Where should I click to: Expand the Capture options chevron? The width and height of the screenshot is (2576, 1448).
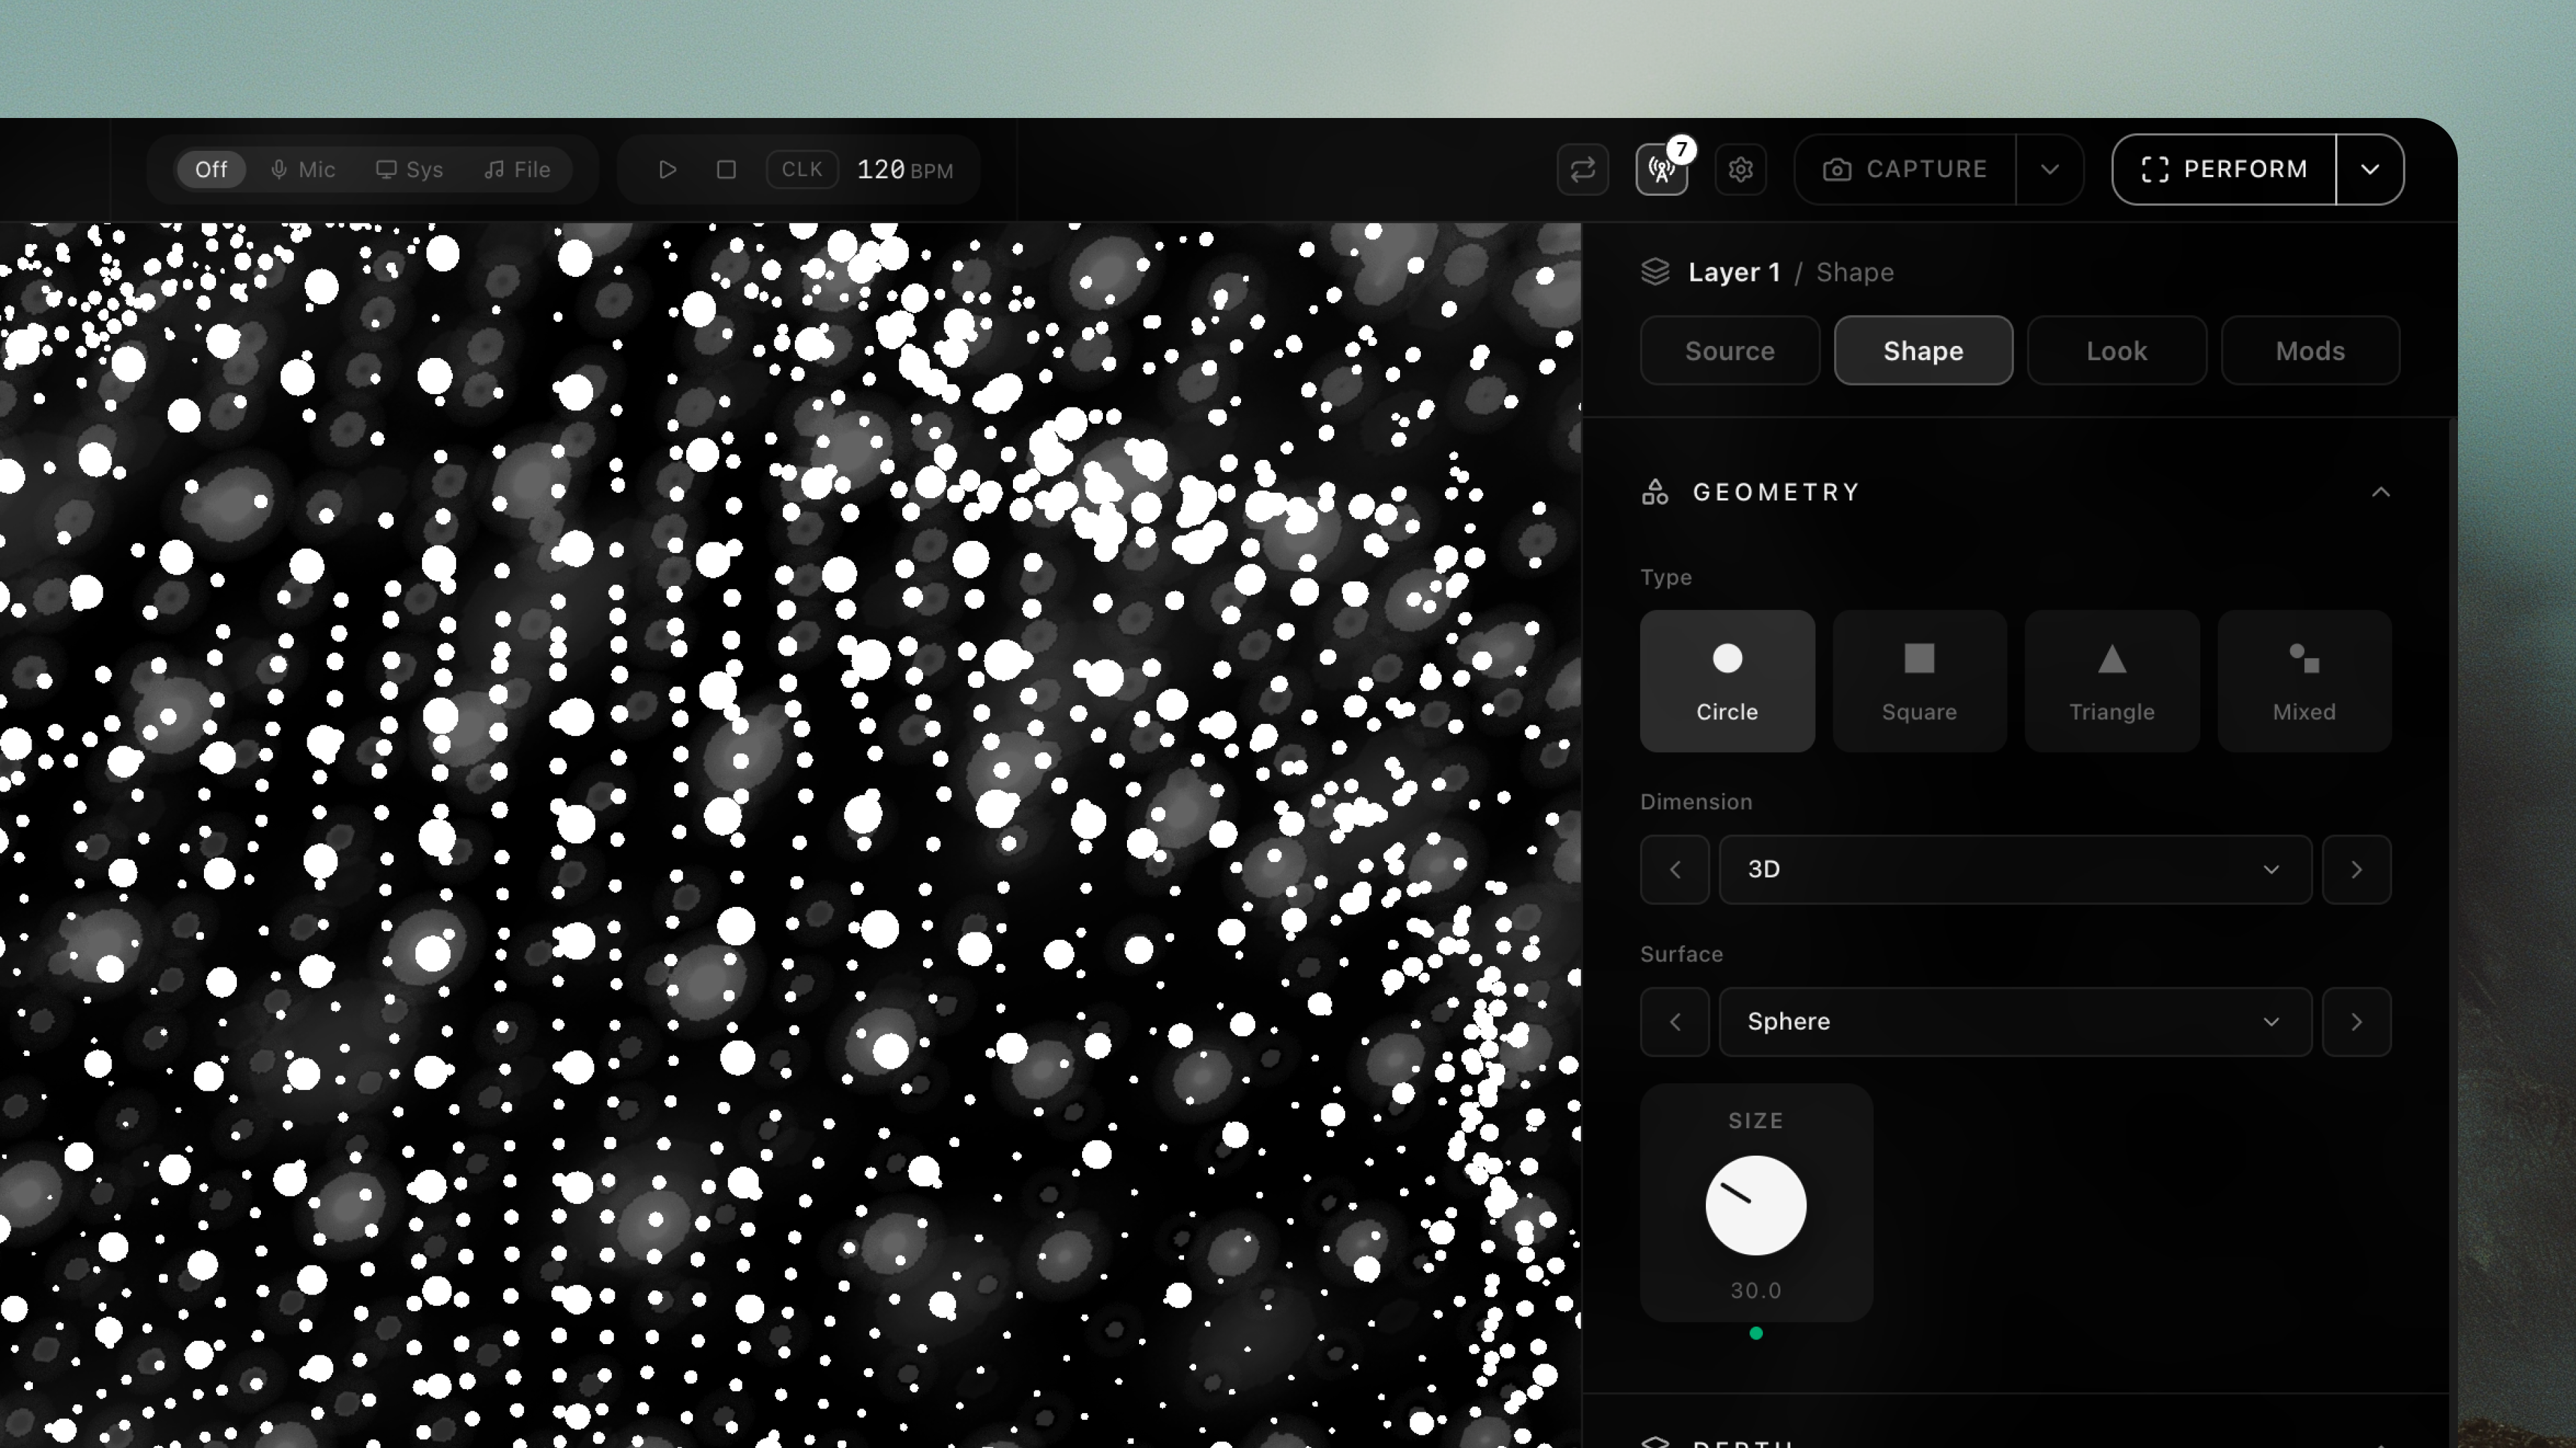(2050, 170)
